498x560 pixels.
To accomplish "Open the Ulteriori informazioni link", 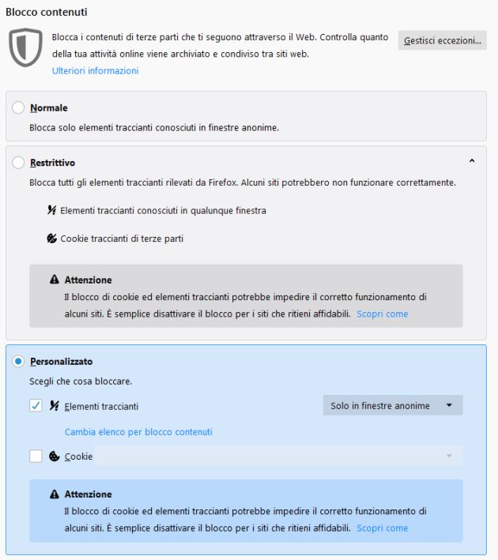I will point(95,71).
